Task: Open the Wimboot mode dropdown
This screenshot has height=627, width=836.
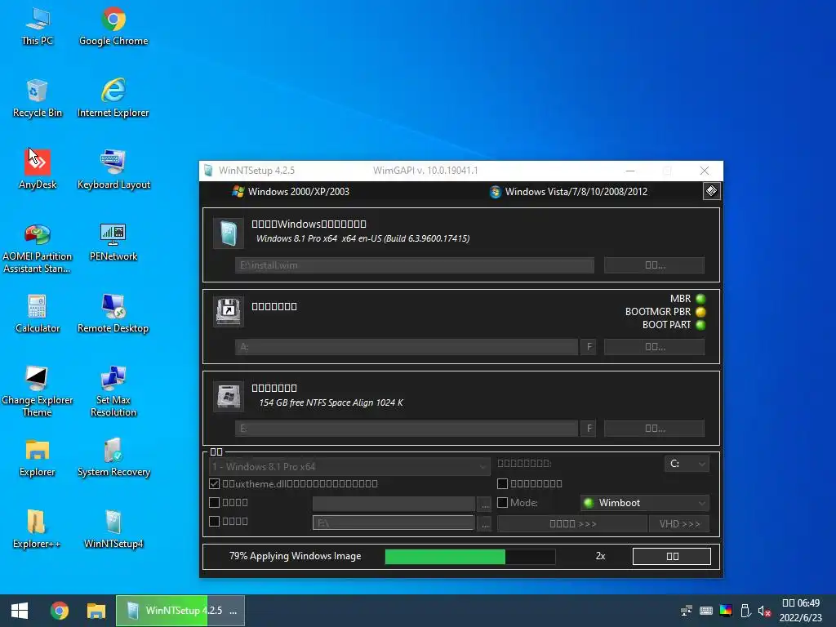Action: (x=645, y=503)
